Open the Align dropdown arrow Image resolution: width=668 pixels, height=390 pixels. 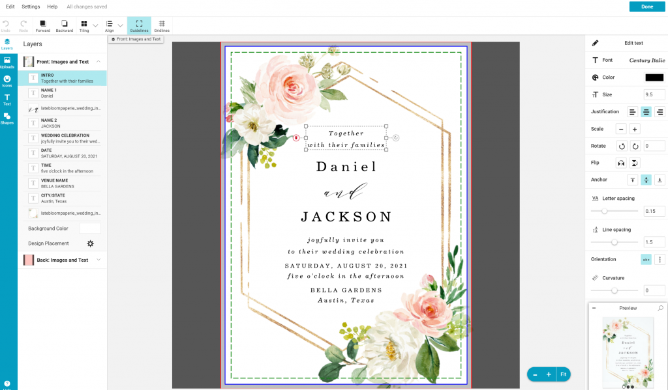(x=121, y=25)
